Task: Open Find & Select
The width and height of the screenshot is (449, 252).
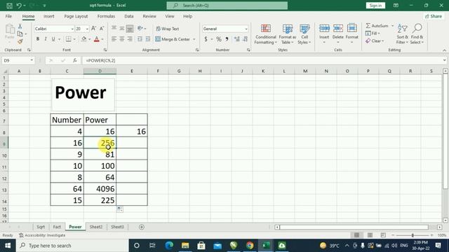Action: [x=417, y=34]
